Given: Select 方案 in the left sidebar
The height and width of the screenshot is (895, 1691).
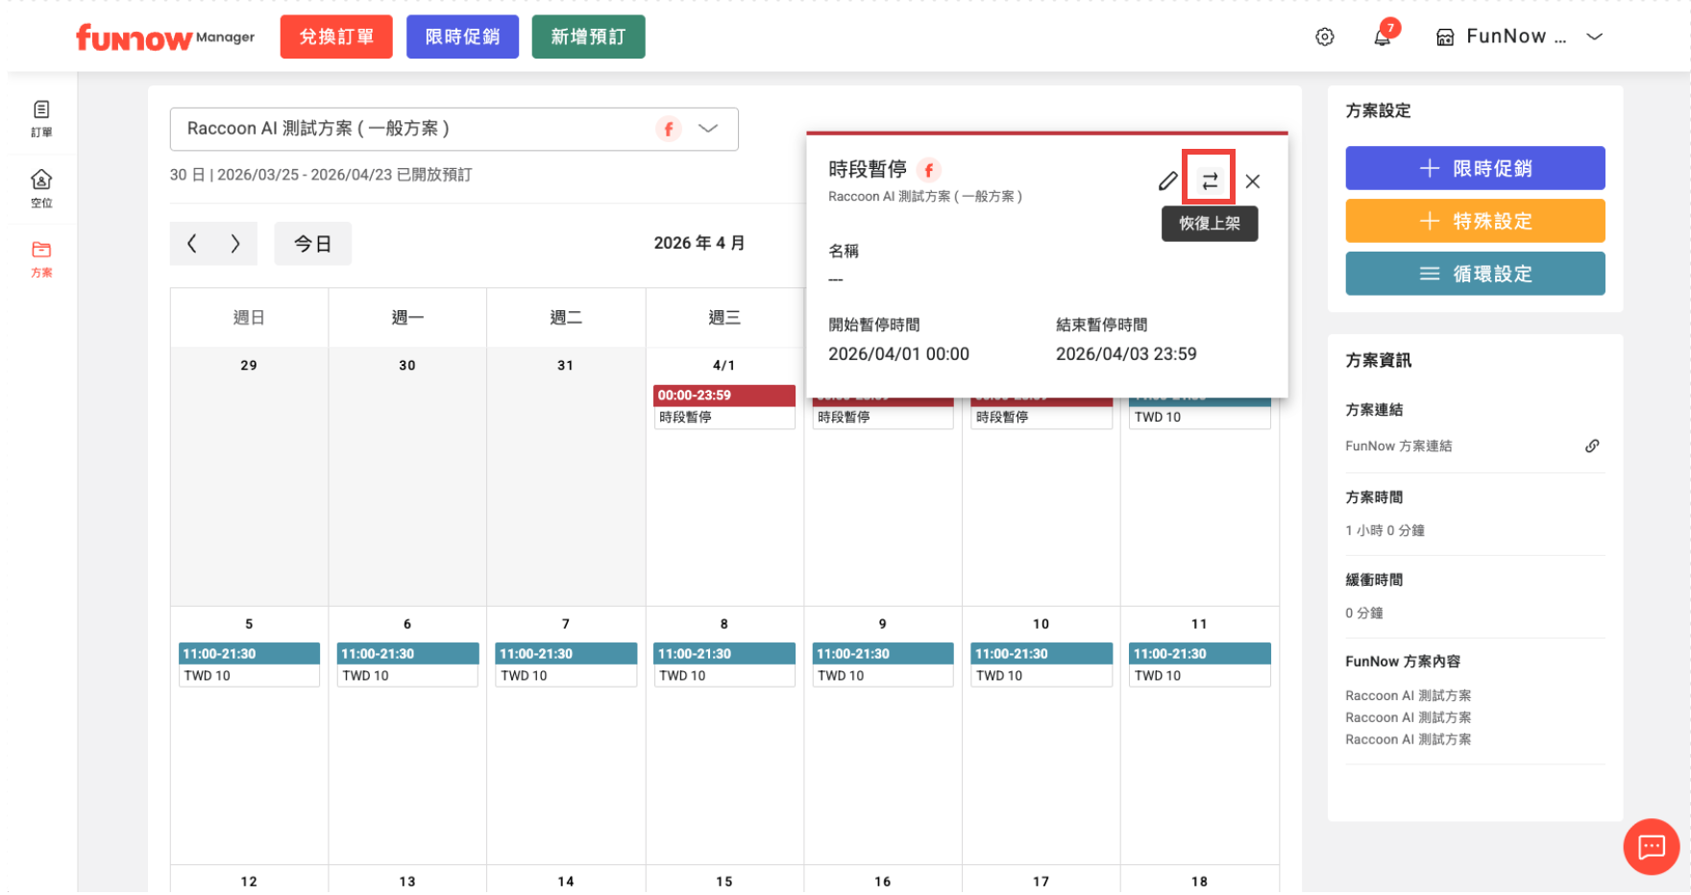Looking at the screenshot, I should click(41, 258).
